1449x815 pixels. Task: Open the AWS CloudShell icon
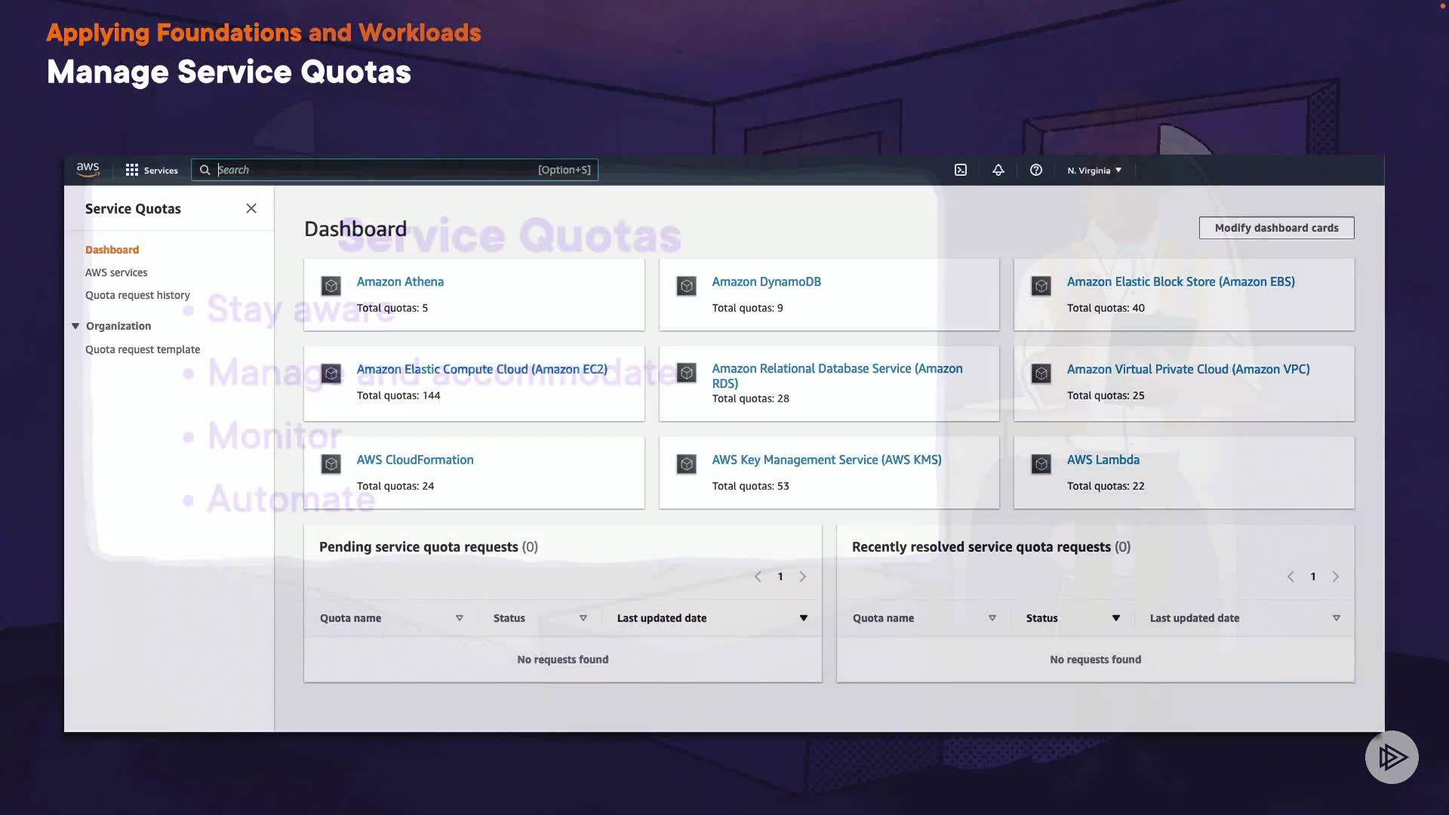[960, 170]
